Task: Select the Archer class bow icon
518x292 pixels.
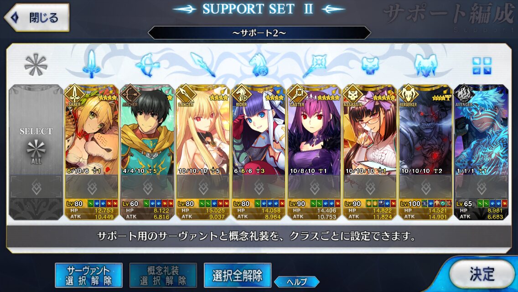Action: click(148, 64)
